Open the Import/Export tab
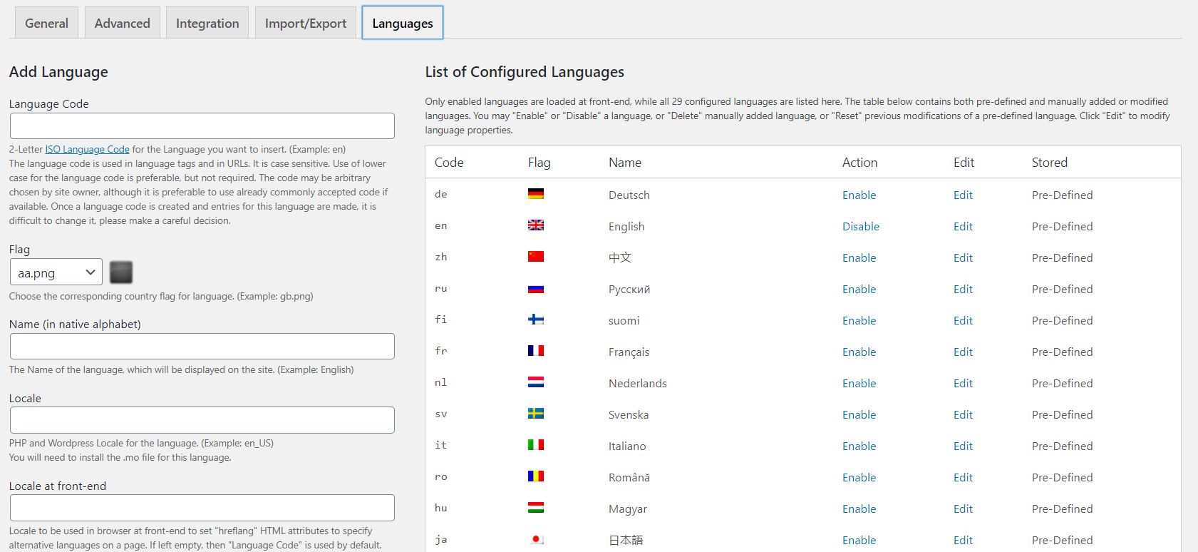This screenshot has height=552, width=1198. [x=305, y=24]
